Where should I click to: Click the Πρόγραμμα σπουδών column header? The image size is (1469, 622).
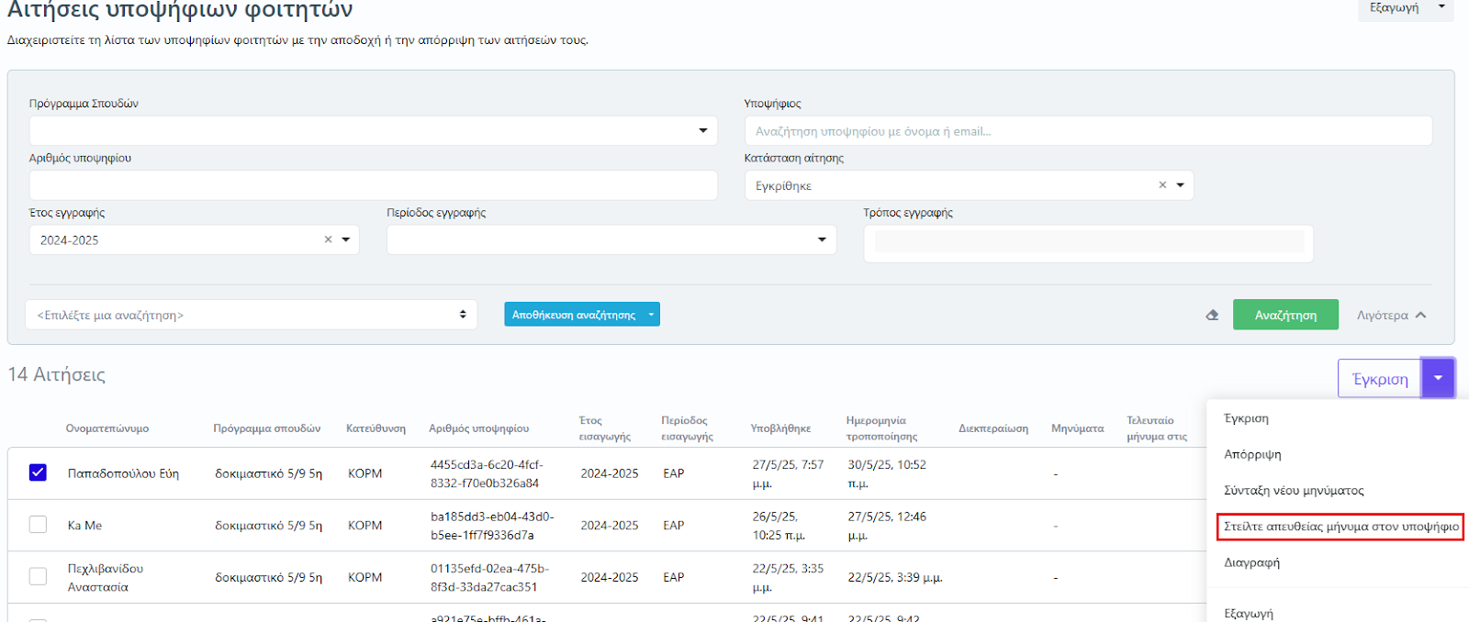click(x=266, y=428)
